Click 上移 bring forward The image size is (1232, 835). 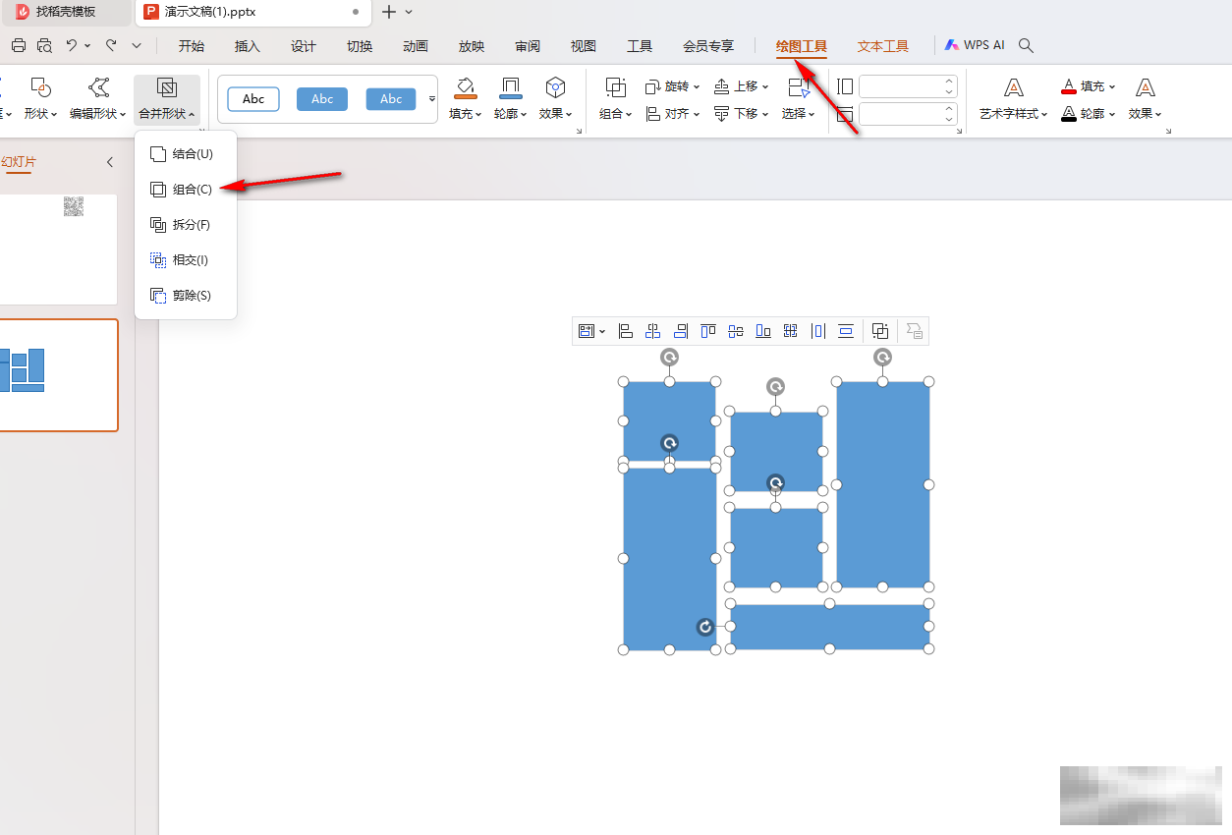coord(742,86)
